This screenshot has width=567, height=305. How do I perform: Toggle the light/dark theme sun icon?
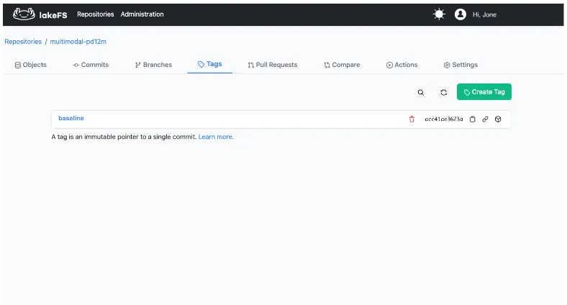[x=439, y=14]
